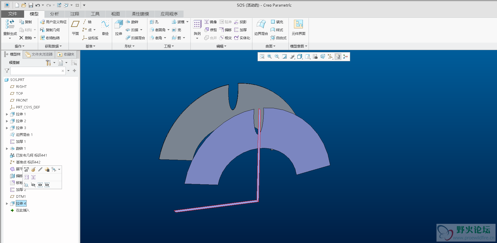Click the Swept Blend (扫描混合) tool
Viewport: 497px width, 243px height.
tap(135, 38)
